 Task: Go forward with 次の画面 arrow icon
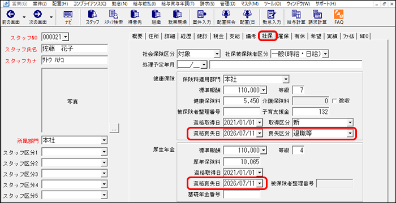pyautogui.click(x=38, y=14)
